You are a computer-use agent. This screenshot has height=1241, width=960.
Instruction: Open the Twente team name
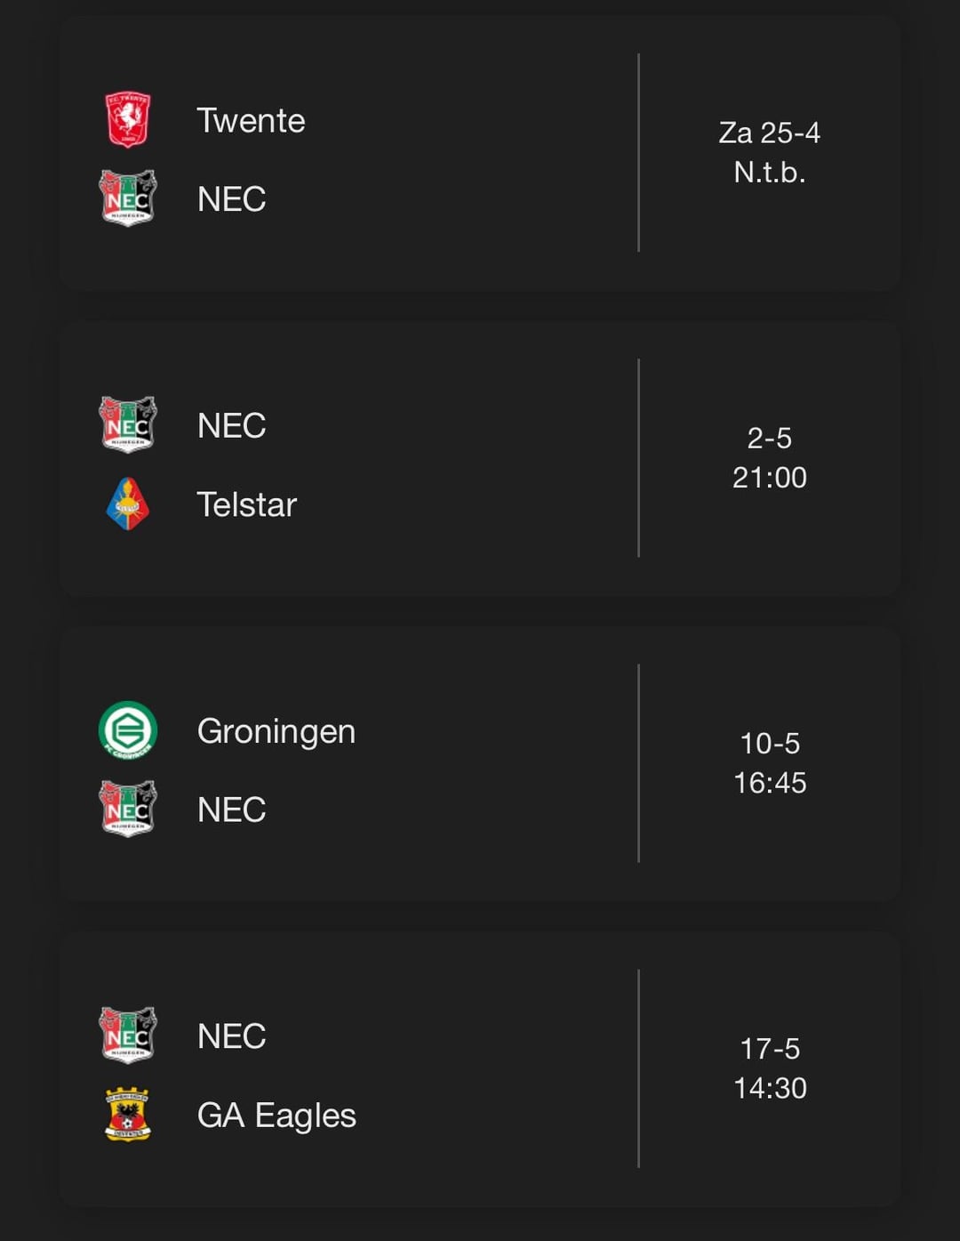pyautogui.click(x=251, y=120)
